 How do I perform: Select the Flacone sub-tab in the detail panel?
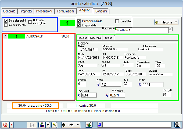tap(82, 38)
